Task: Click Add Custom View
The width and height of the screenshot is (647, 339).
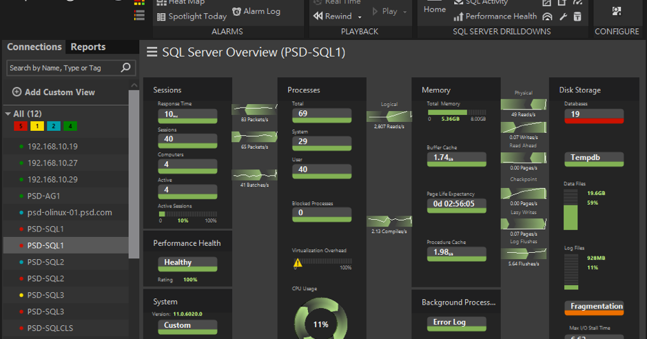Action: coord(54,92)
